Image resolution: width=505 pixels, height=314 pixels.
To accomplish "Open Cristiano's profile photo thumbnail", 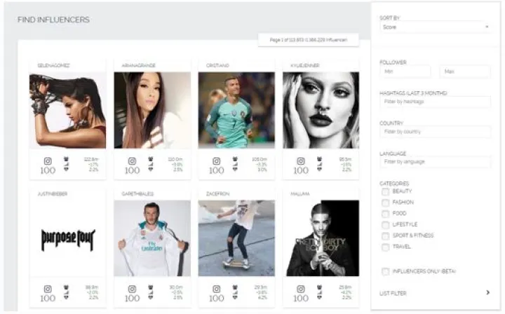I will [x=236, y=110].
